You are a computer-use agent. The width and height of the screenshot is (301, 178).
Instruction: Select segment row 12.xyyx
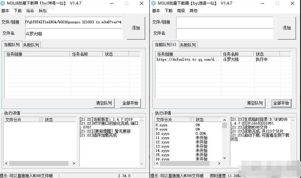[x=188, y=142]
